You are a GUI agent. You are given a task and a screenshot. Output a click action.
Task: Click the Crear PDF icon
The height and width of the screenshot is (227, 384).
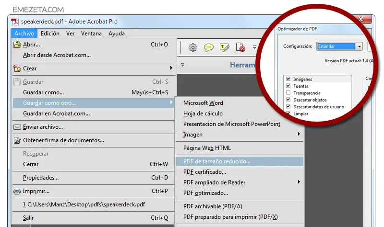coord(17,68)
